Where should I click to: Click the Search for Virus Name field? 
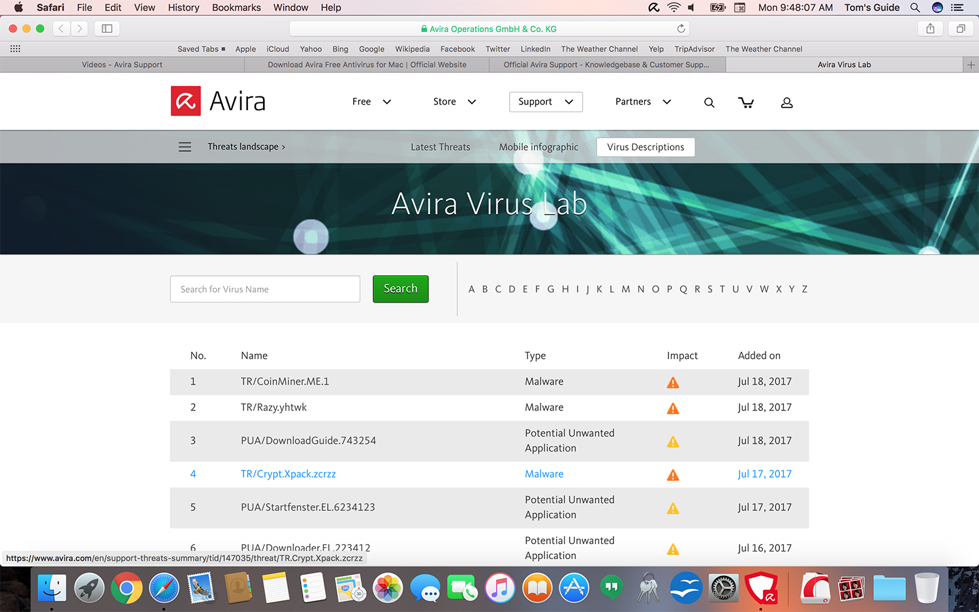point(265,289)
